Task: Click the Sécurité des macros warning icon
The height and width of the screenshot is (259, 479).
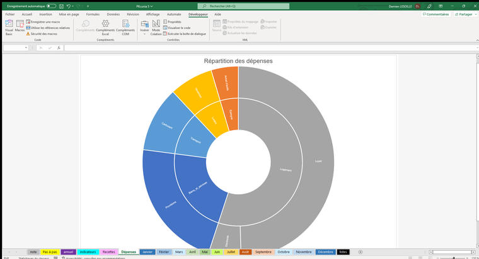Action: (28, 33)
